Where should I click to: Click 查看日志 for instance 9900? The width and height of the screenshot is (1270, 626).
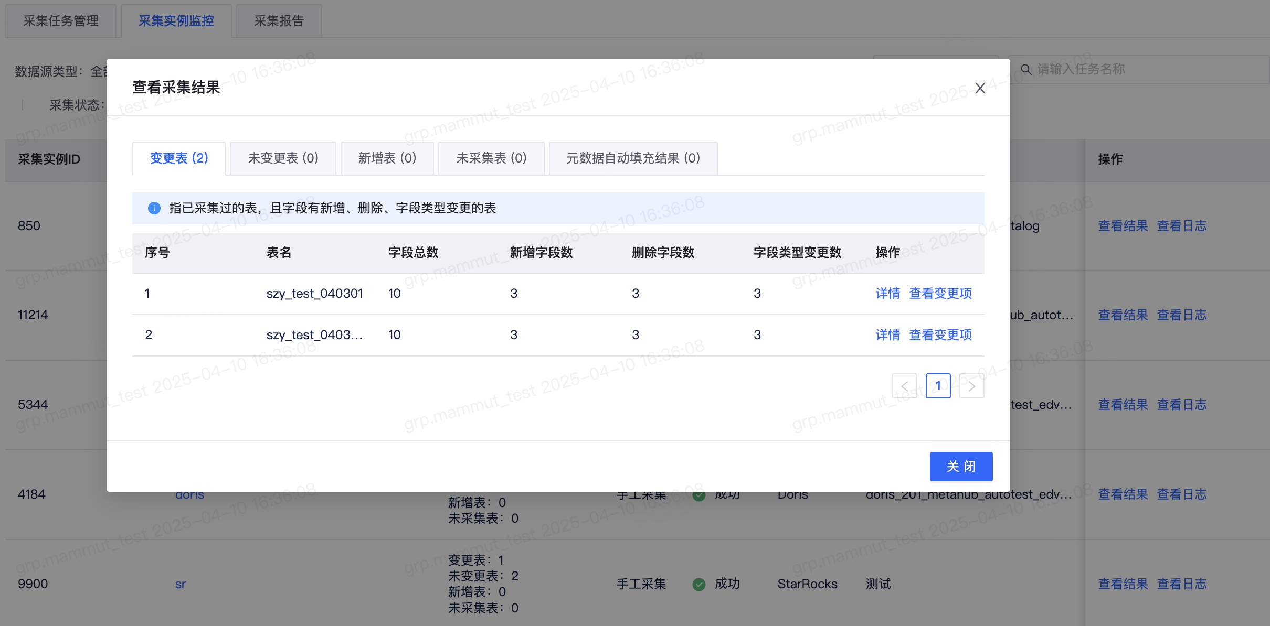pyautogui.click(x=1182, y=584)
